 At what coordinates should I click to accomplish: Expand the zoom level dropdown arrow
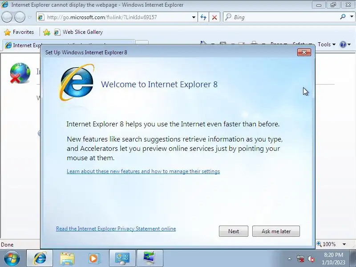pyautogui.click(x=344, y=244)
